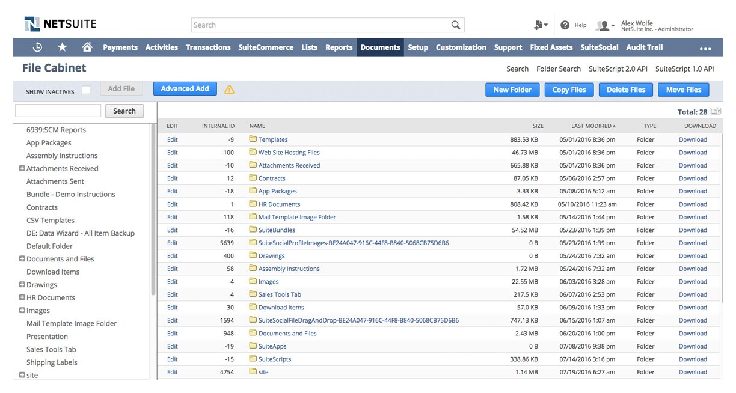
Task: Click the Drawings folder icon in table
Action: click(x=253, y=255)
